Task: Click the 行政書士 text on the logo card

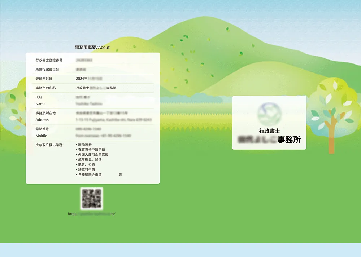Action: click(269, 131)
